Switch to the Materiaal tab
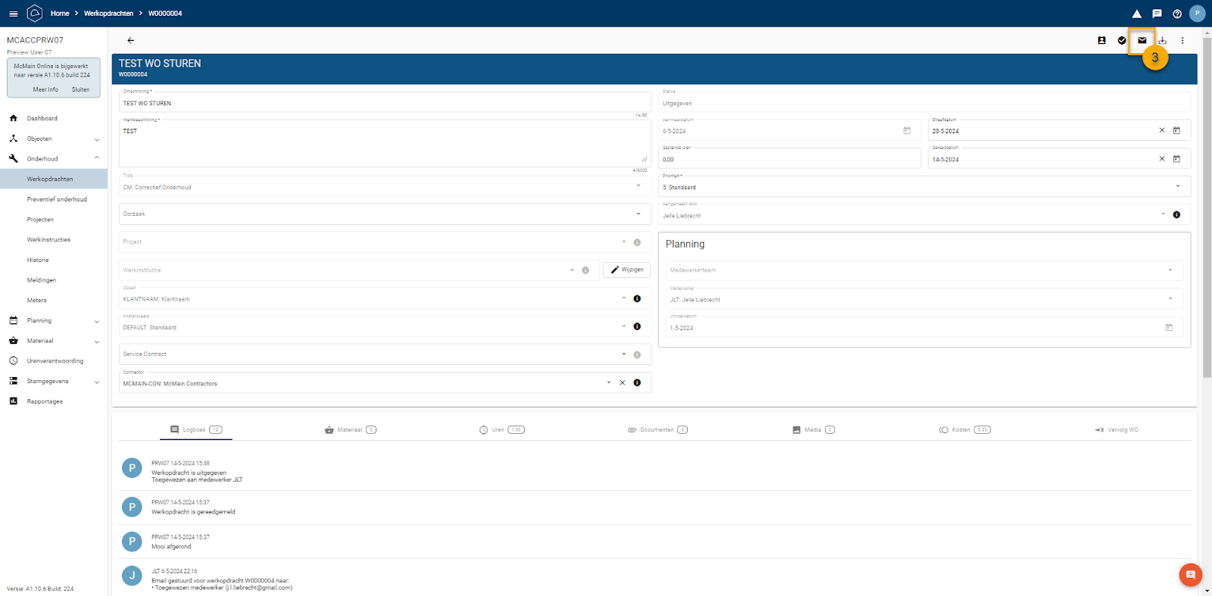 (350, 430)
